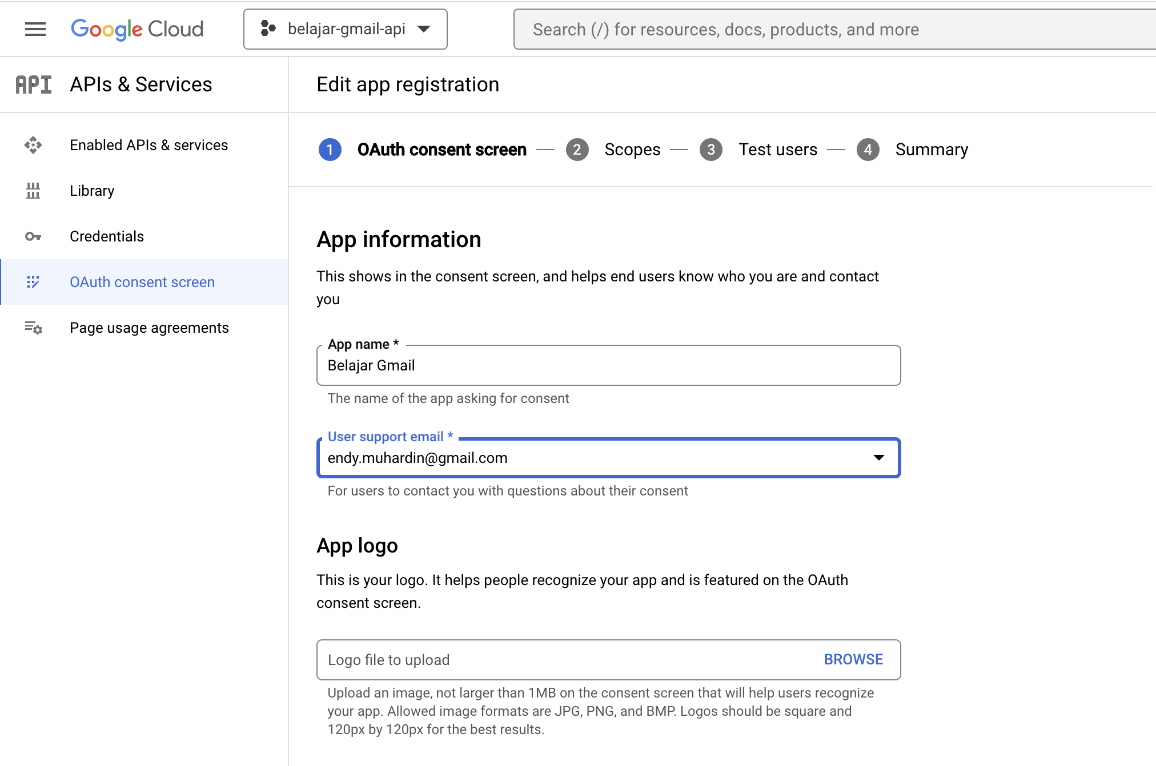1156x766 pixels.
Task: Open the User support email dropdown
Action: click(608, 458)
